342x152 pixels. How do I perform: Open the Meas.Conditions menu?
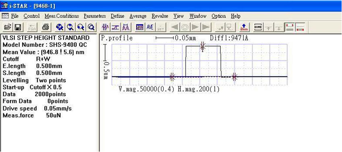(x=62, y=16)
